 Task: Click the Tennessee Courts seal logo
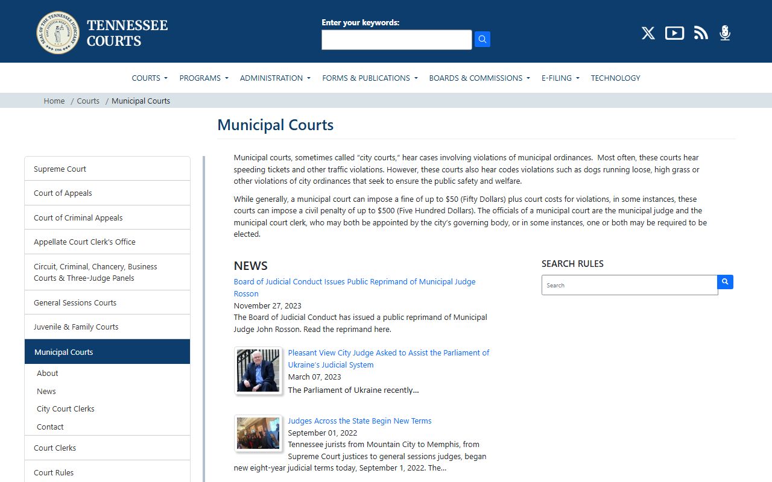[x=58, y=33]
